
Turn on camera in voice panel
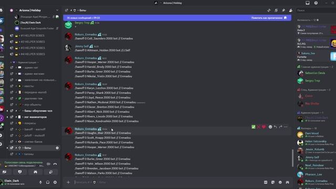[5, 172]
